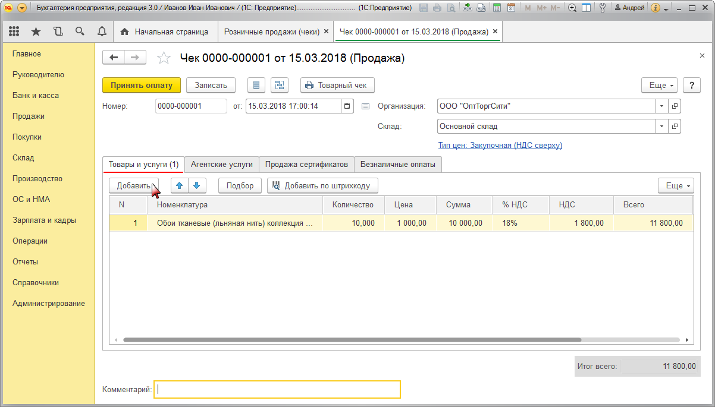The height and width of the screenshot is (407, 715).
Task: Open the Тип цен: Закупочная link
Action: [500, 145]
